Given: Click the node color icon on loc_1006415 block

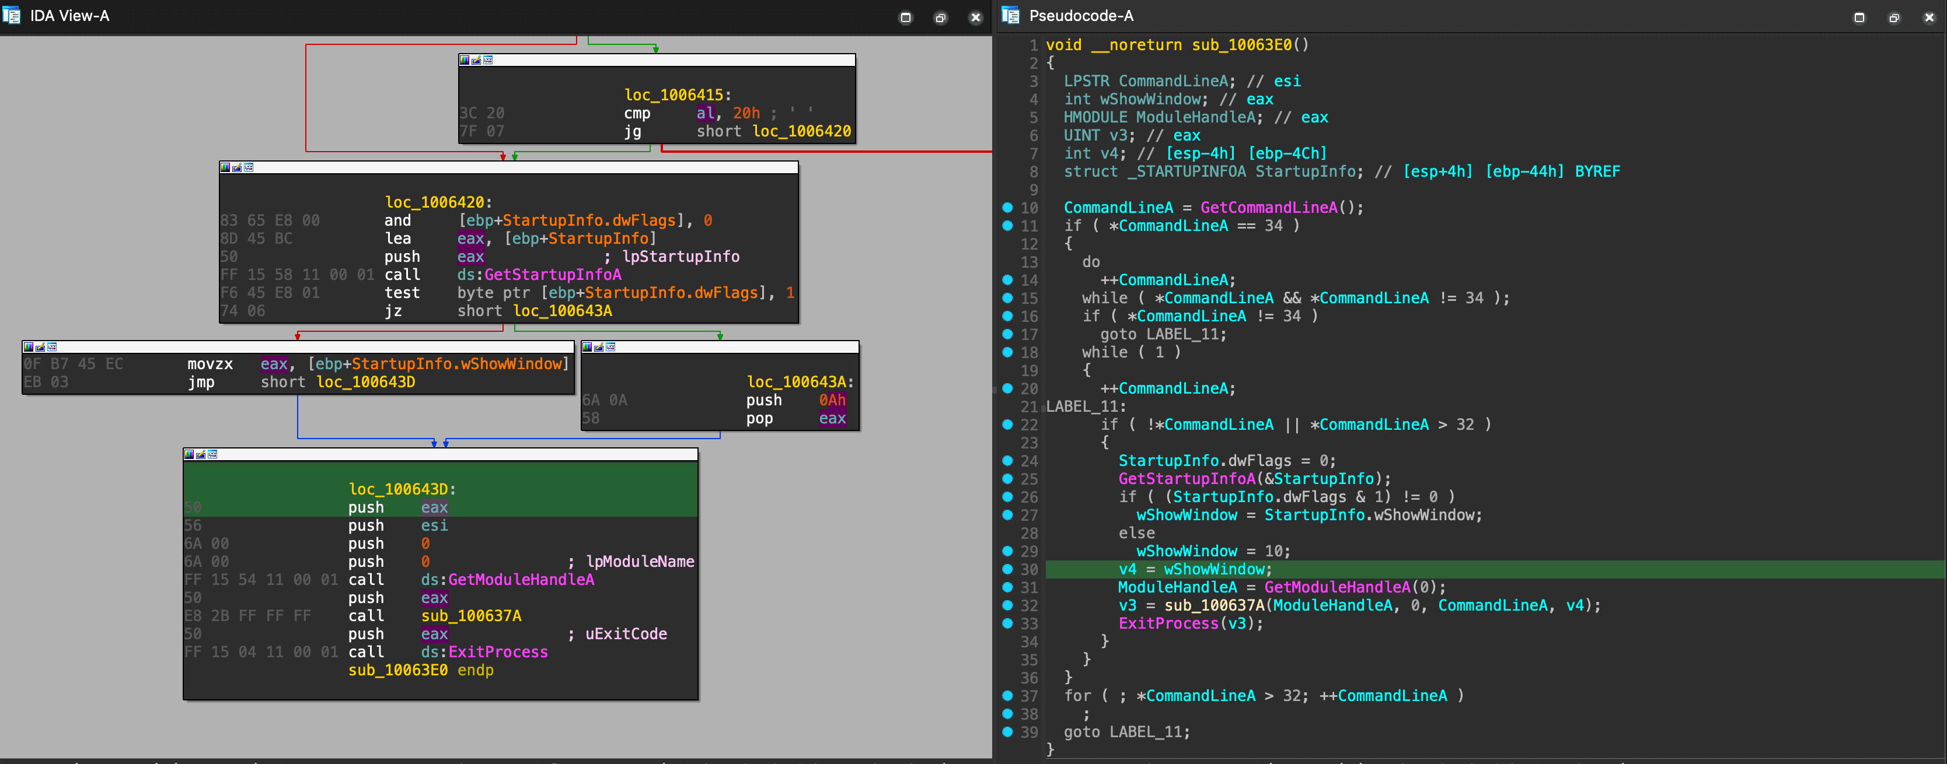Looking at the screenshot, I should point(464,59).
